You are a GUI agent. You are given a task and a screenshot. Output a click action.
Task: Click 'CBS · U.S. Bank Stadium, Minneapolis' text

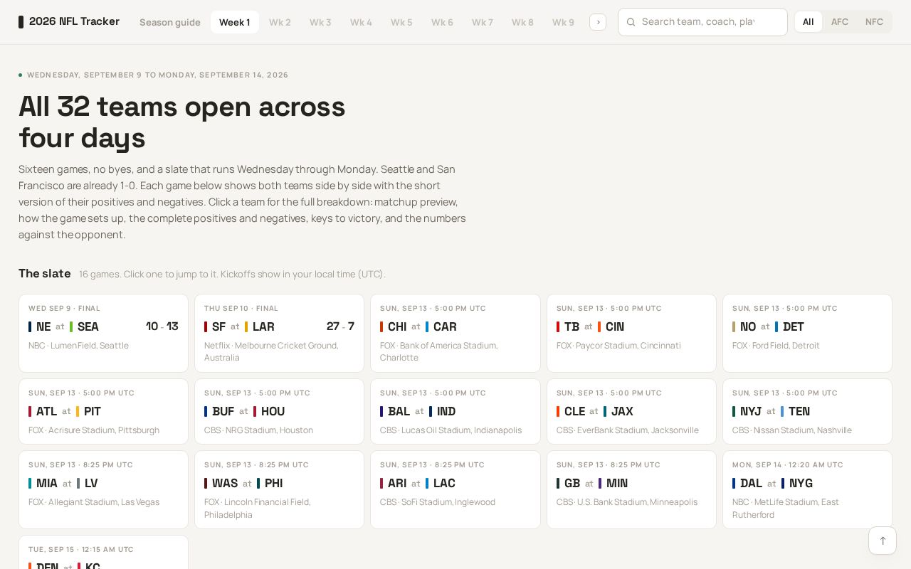[x=627, y=502]
